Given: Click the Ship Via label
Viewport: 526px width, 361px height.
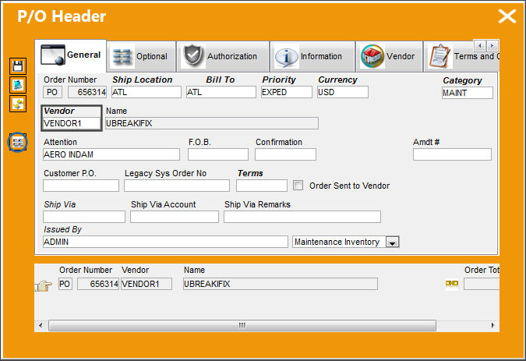Looking at the screenshot, I should 60,204.
